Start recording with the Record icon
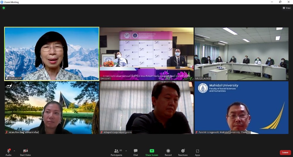Viewport: 293px width, 157px height. tap(168, 151)
